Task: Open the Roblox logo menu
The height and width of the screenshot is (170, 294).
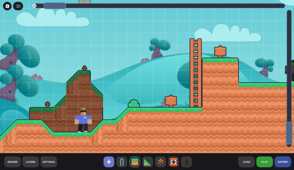Action: [7, 6]
